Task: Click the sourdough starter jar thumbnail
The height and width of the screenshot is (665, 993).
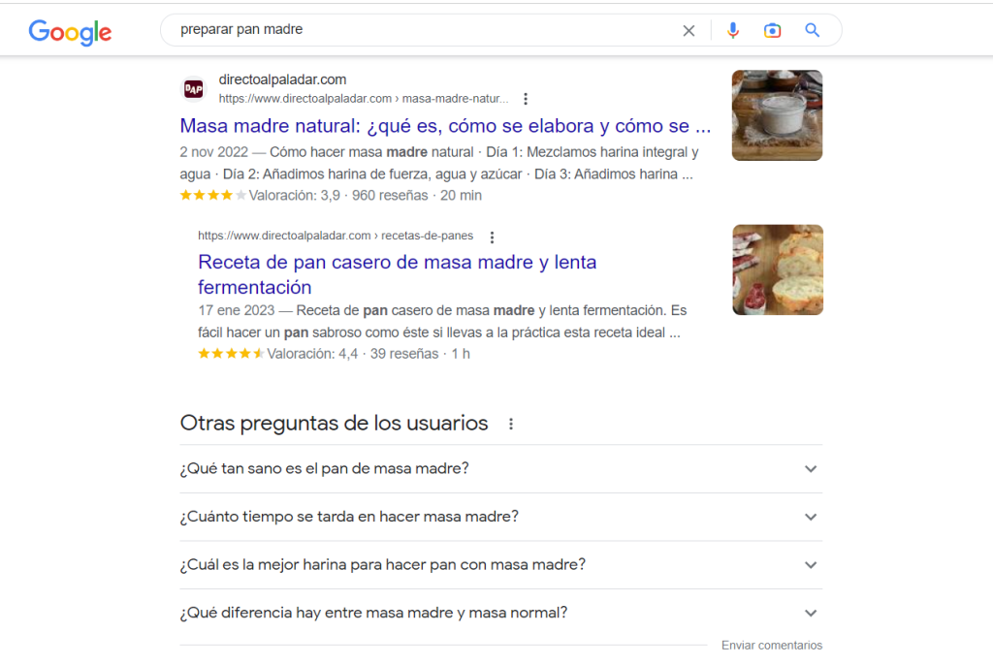Action: point(777,115)
